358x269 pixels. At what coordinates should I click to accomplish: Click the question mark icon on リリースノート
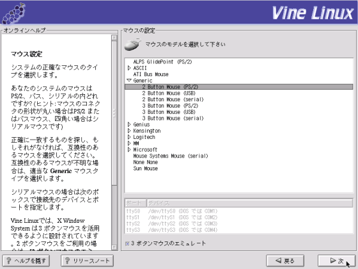pyautogui.click(x=67, y=261)
